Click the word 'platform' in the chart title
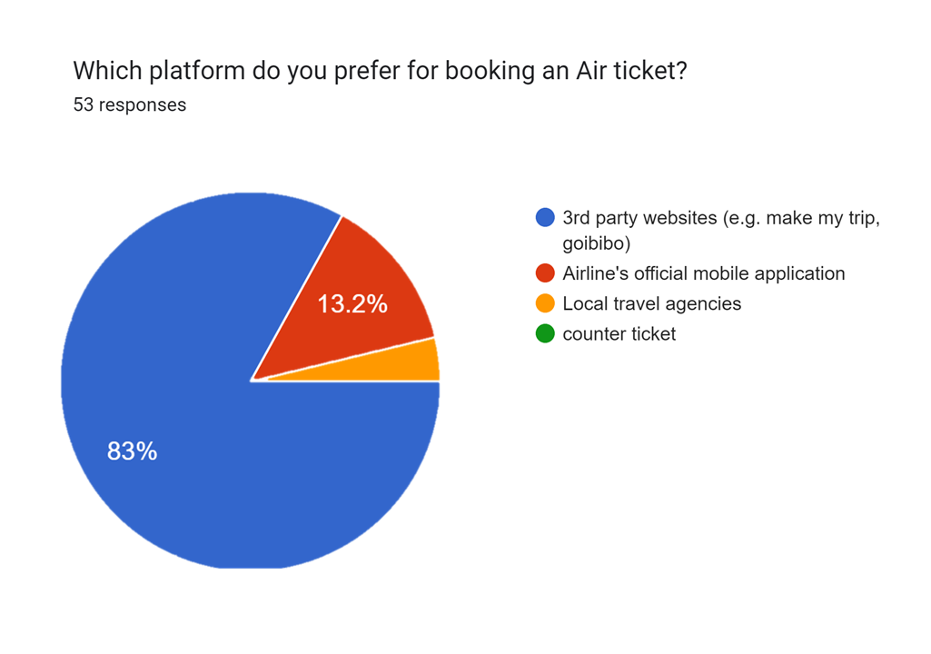 [196, 71]
